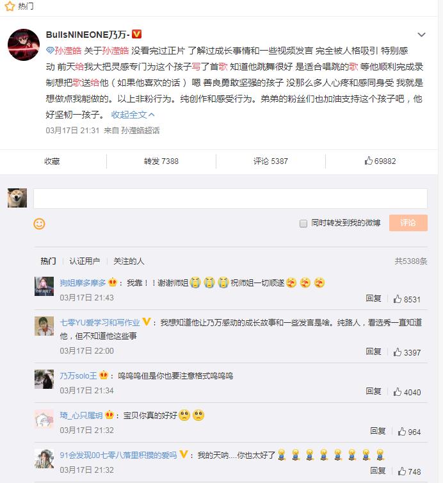This screenshot has height=483, width=443.
Task: Click the star icon next to 热门
Action: coord(10,6)
